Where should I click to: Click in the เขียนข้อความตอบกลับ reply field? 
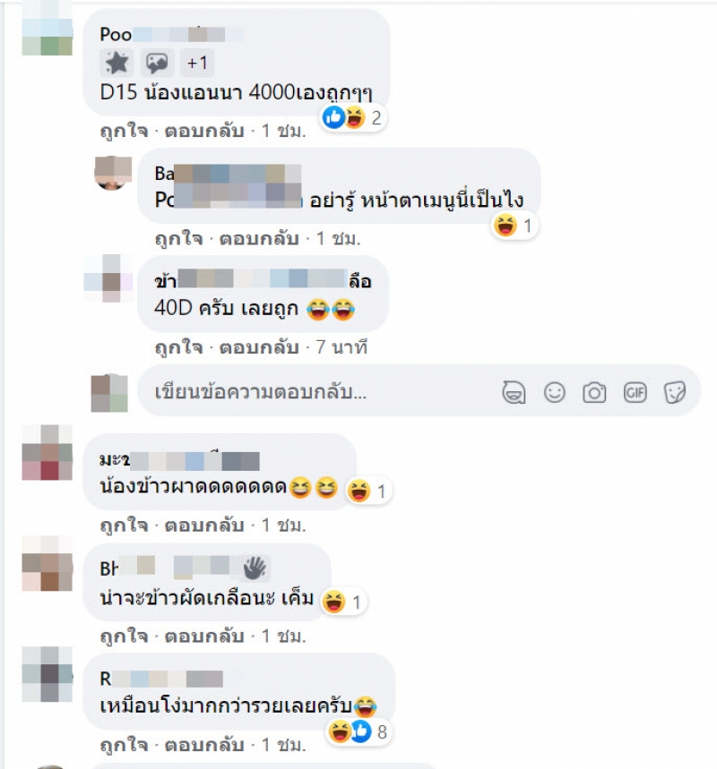[x=315, y=392]
